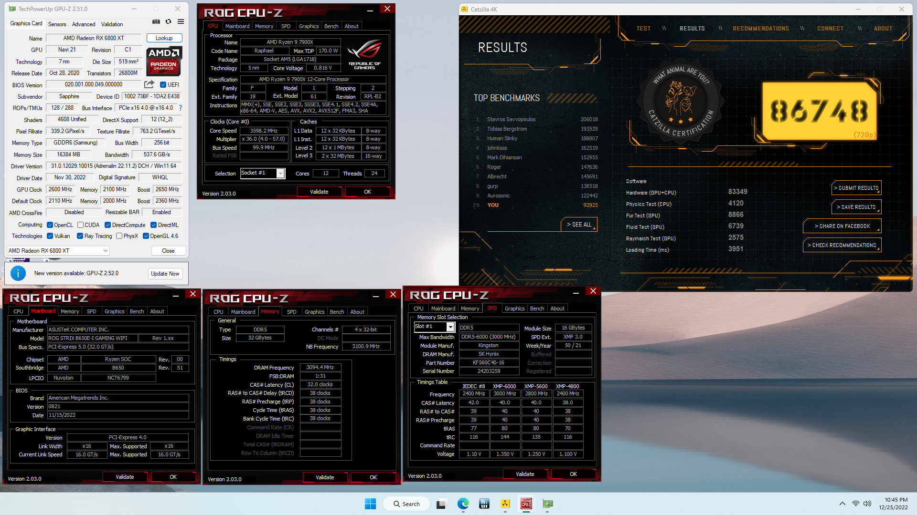This screenshot has width=917, height=515.
Task: Minimize the CPU-Z SPD window
Action: click(x=576, y=291)
